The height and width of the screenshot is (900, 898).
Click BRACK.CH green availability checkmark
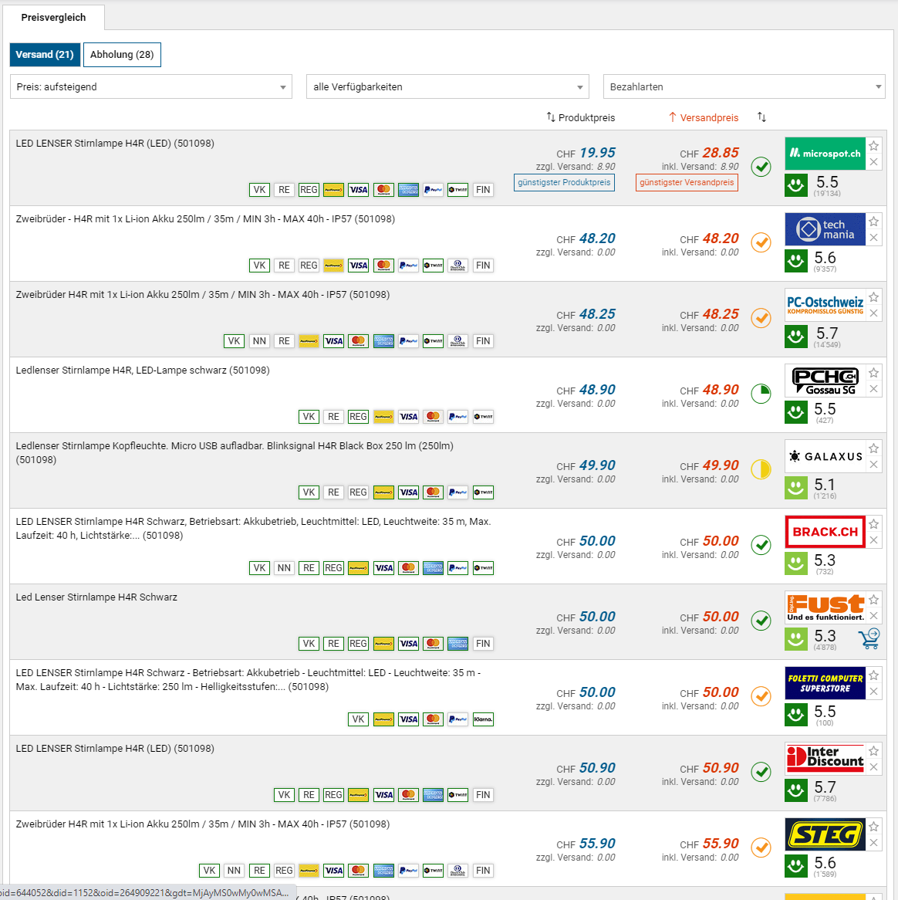[x=761, y=545]
